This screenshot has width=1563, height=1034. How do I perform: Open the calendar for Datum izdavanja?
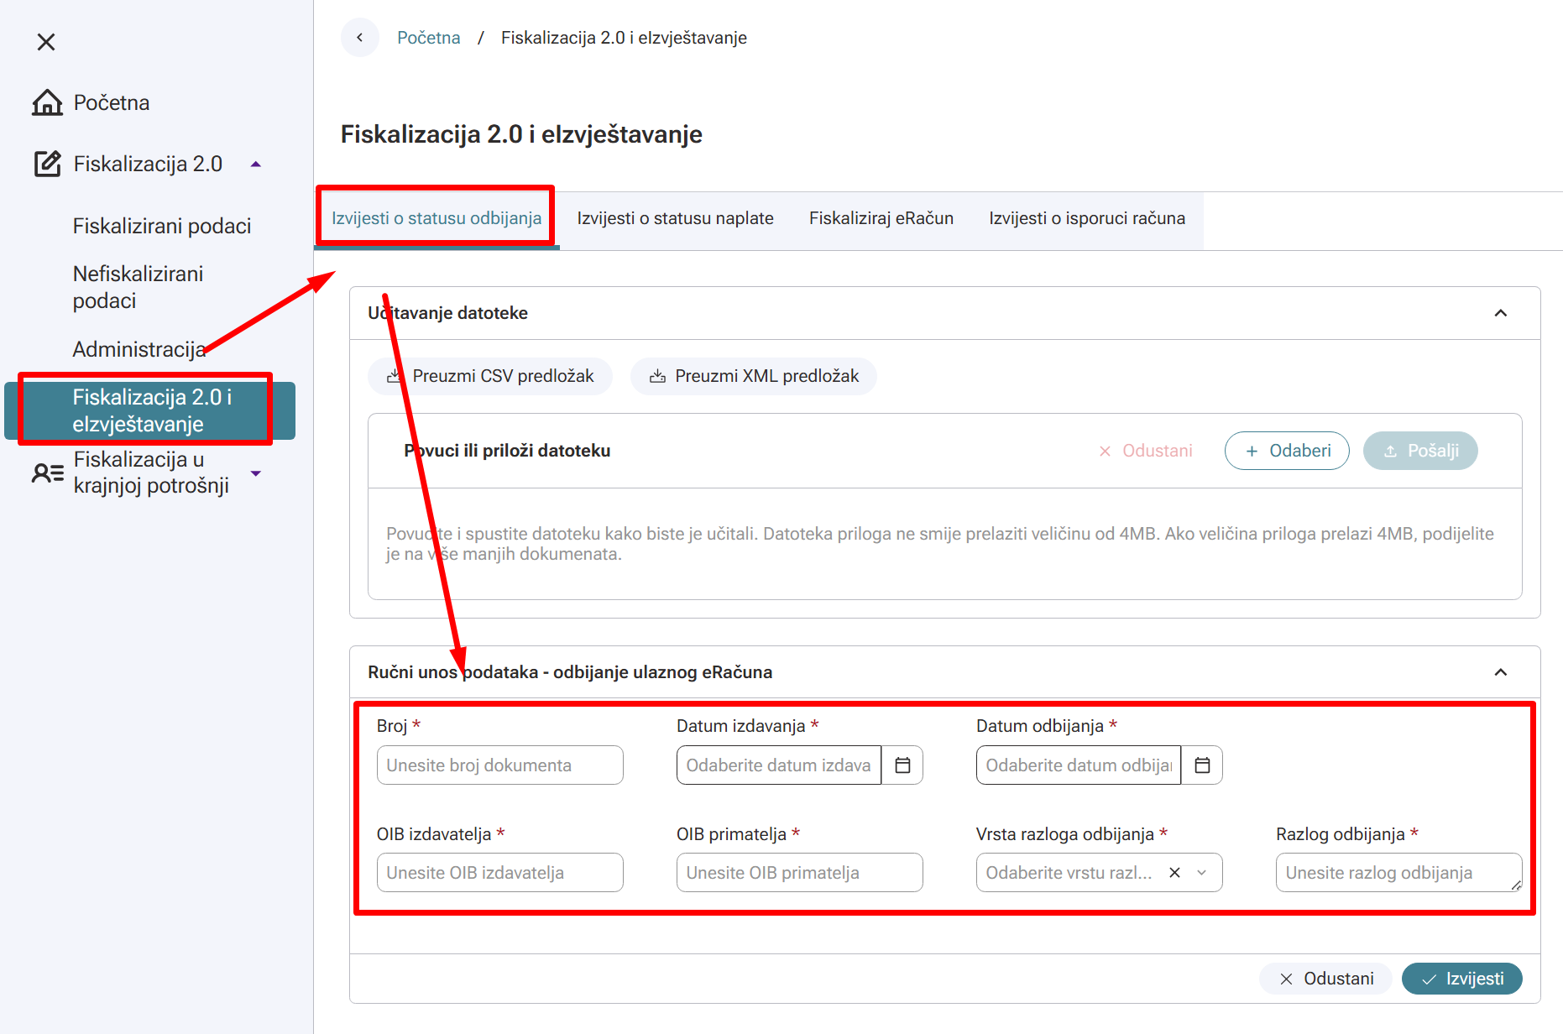(x=902, y=765)
